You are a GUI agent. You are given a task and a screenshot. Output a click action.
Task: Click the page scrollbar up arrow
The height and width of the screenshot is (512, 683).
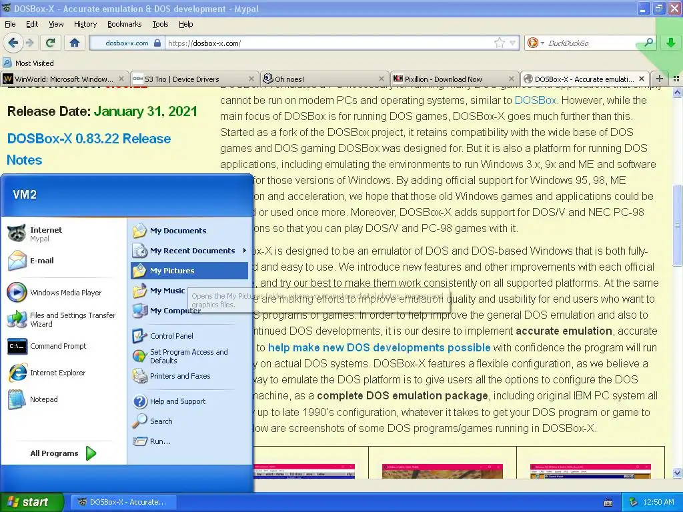[677, 92]
